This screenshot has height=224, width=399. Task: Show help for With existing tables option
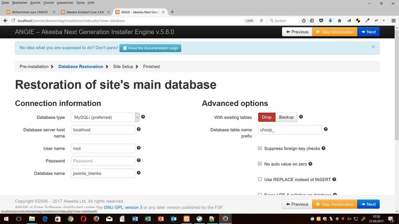pyautogui.click(x=301, y=117)
